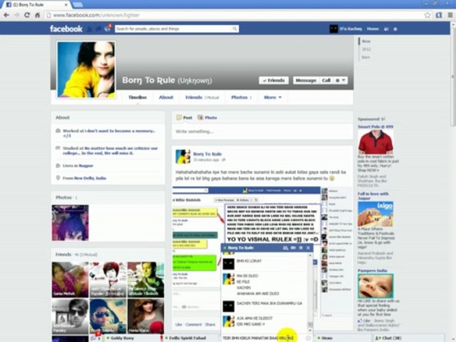456x342 pixels.
Task: Select the Timeline tab
Action: [x=138, y=97]
